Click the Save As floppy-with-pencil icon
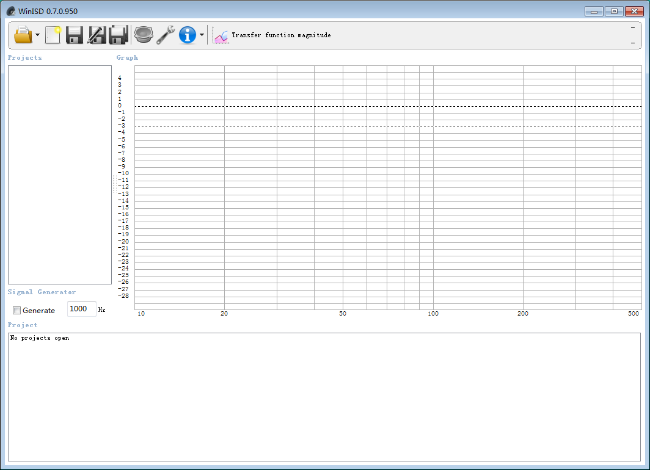 [97, 35]
